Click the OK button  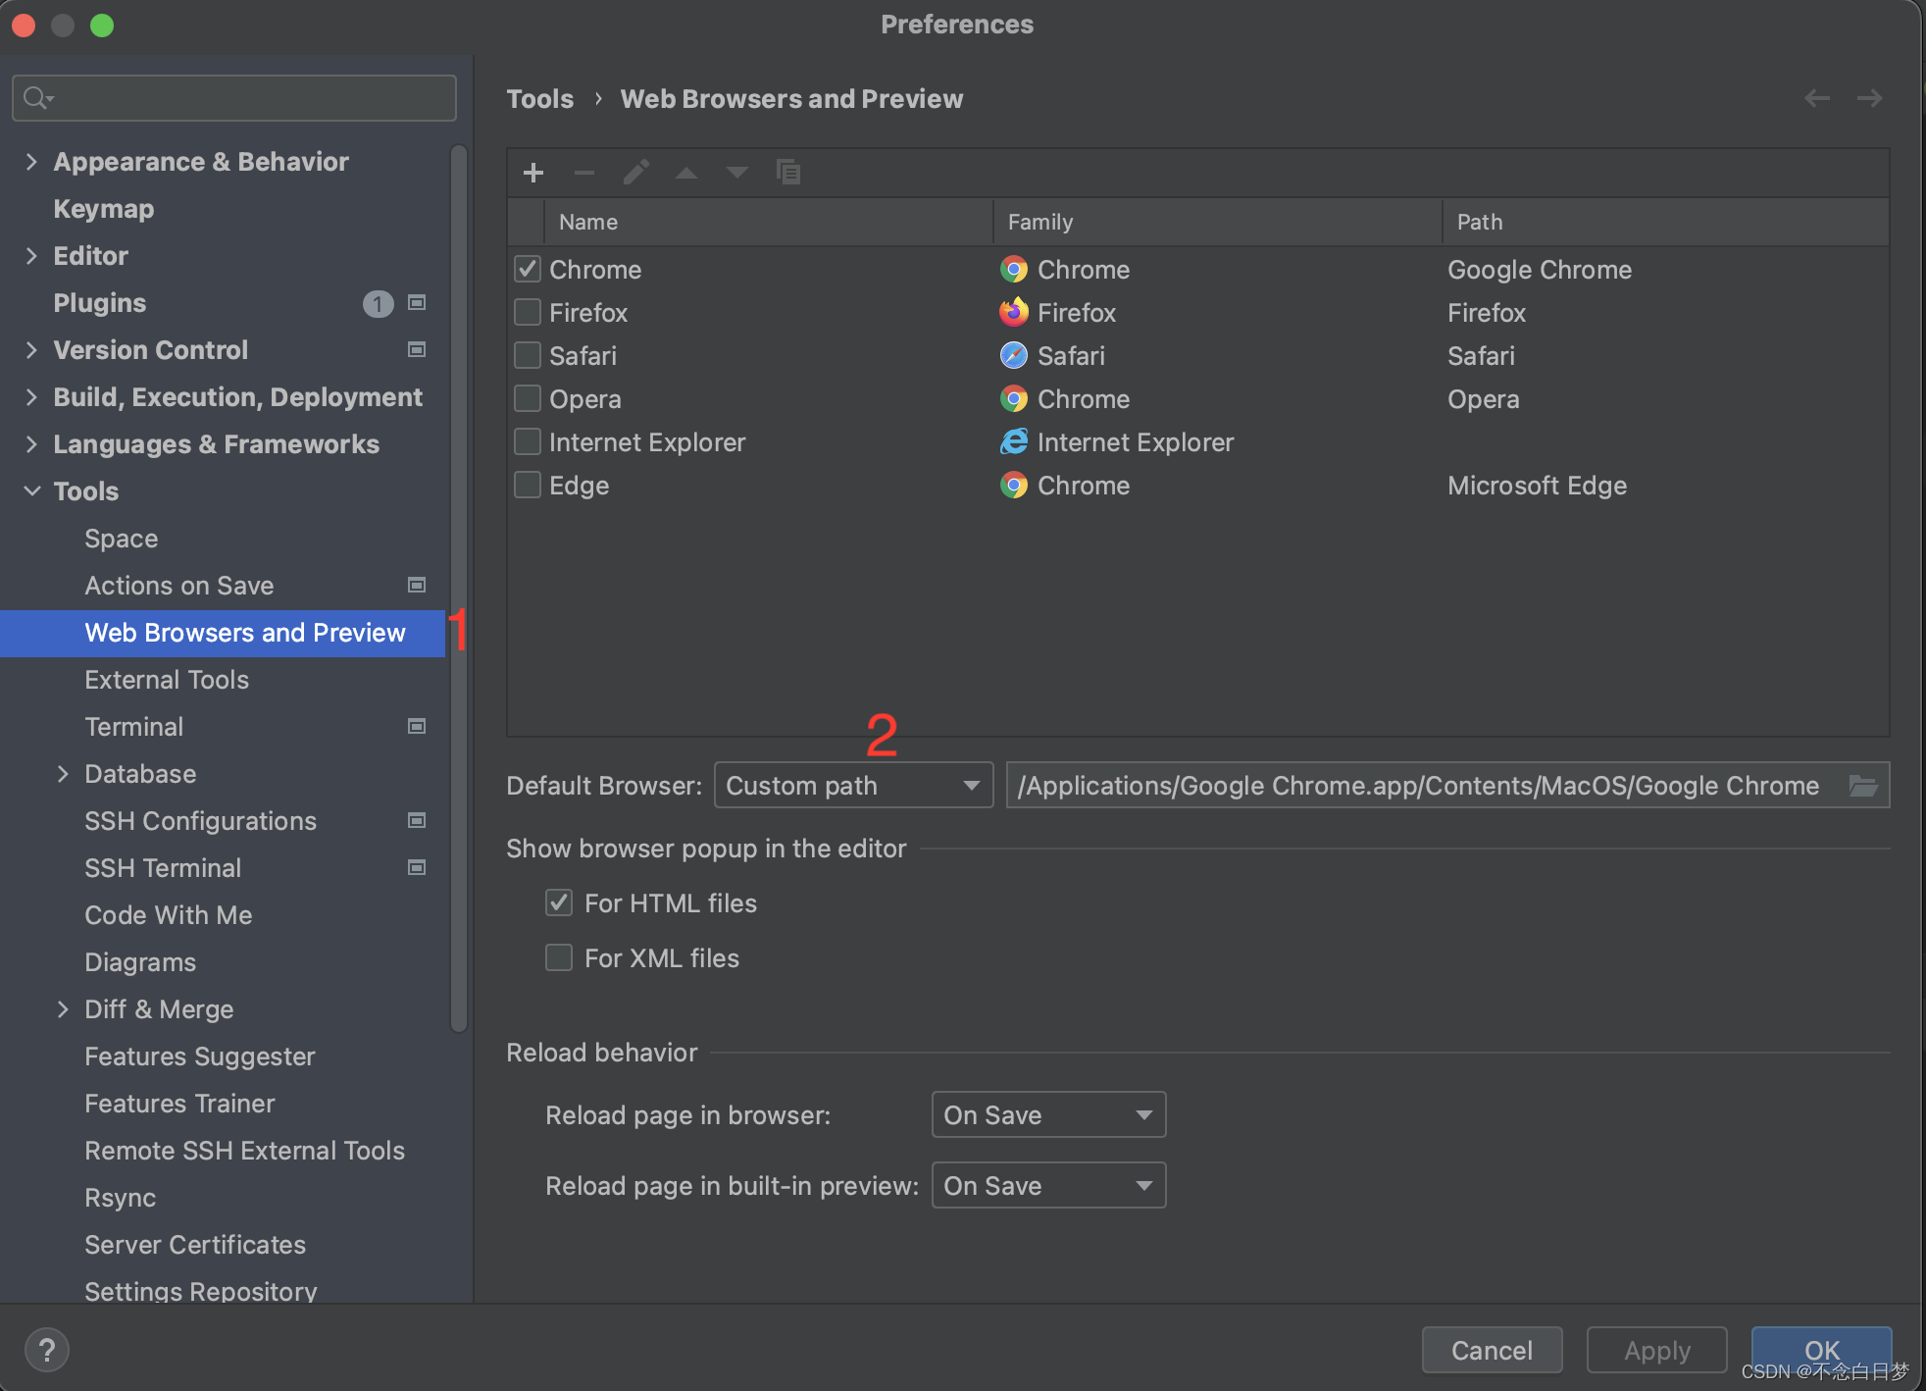click(x=1821, y=1348)
